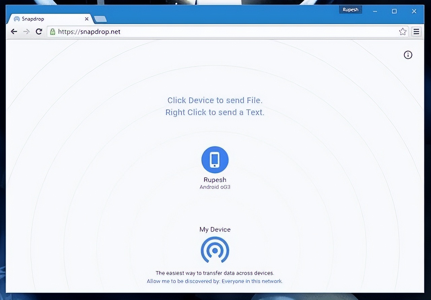
Task: Click the Snapdrop tab favicon
Action: 16,19
